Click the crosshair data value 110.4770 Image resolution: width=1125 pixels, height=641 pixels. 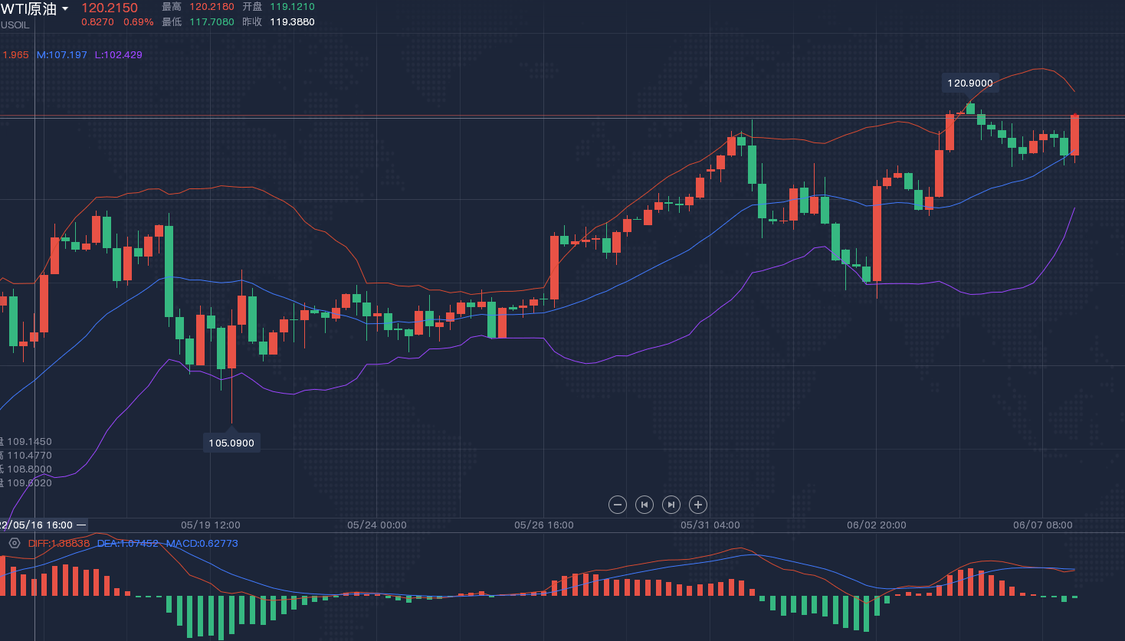click(30, 456)
